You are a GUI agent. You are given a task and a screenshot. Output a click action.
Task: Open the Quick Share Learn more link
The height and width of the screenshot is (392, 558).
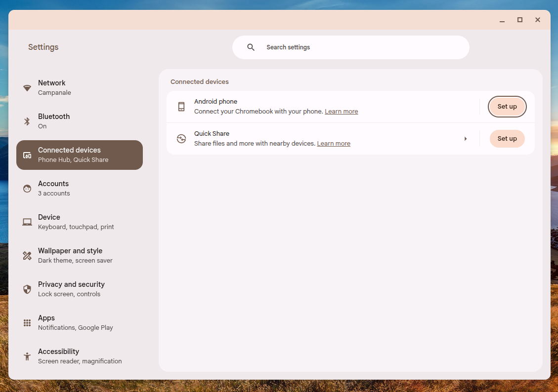tap(334, 143)
